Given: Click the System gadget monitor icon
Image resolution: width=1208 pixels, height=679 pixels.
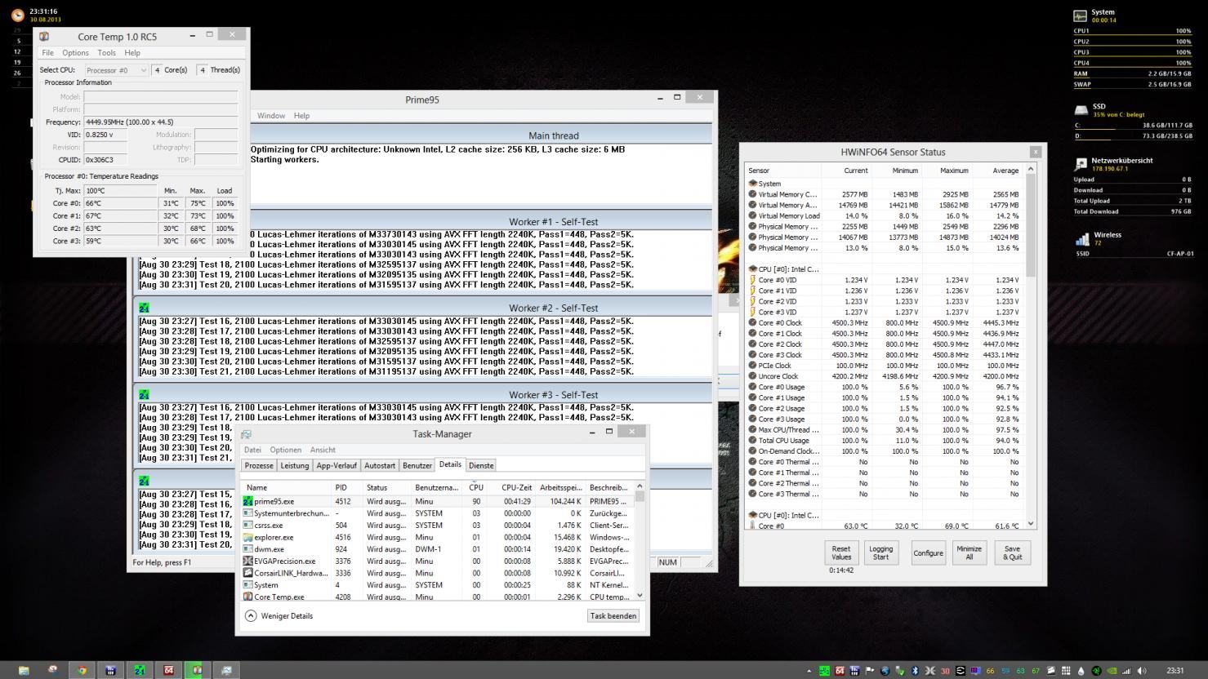Looking at the screenshot, I should (1081, 16).
